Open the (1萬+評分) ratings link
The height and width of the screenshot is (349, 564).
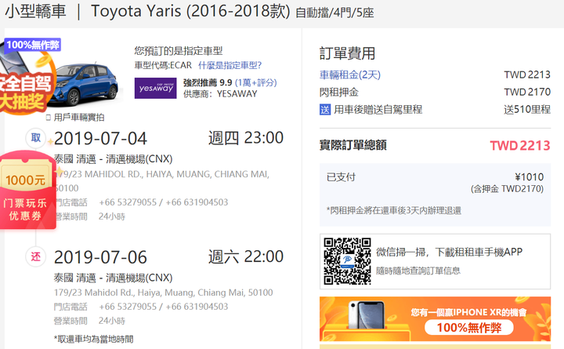[255, 82]
